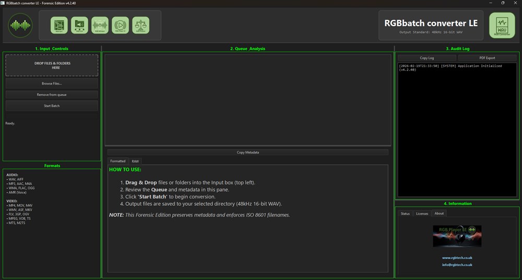Click Remove from queue
The image size is (522, 280).
[x=52, y=95]
